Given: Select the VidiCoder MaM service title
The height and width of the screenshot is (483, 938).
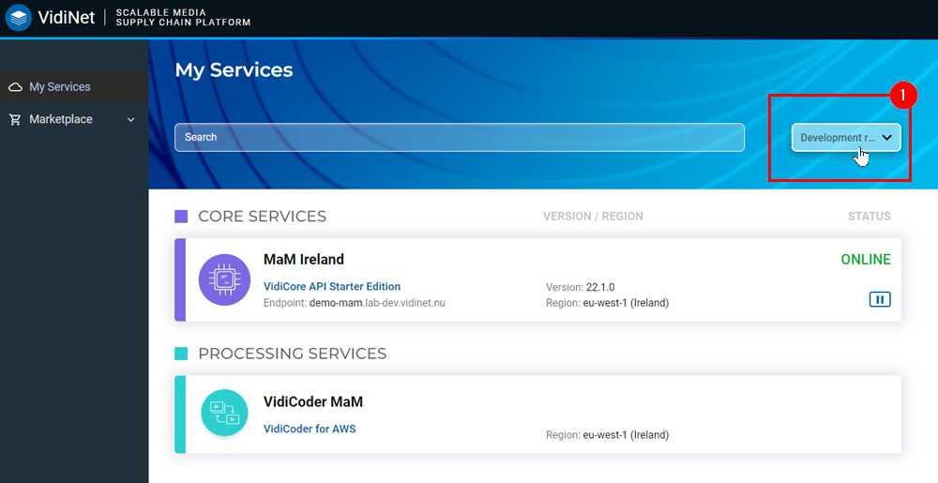Looking at the screenshot, I should pos(313,402).
